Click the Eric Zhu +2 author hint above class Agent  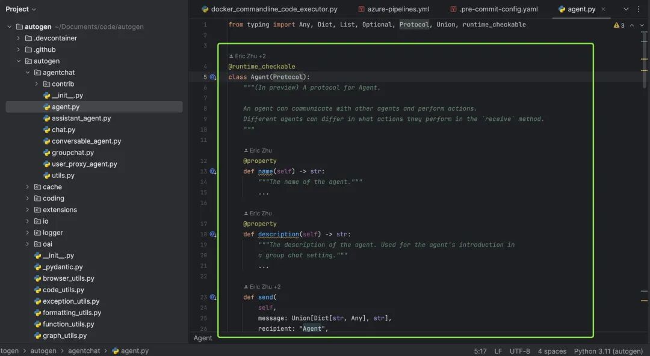pos(250,56)
